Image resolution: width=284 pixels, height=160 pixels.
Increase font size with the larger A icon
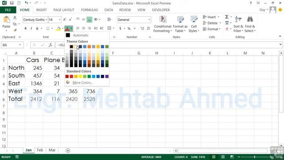coord(65,20)
